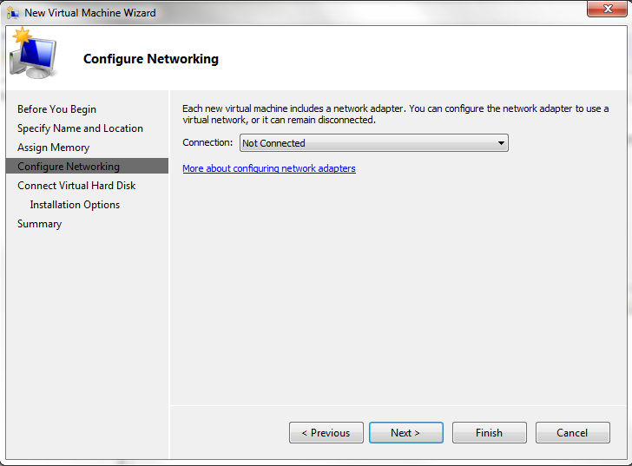Click the Configure Networking page heading

tap(151, 59)
